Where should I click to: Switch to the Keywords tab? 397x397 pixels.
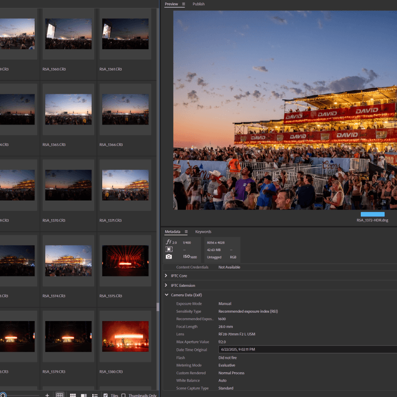click(x=203, y=232)
